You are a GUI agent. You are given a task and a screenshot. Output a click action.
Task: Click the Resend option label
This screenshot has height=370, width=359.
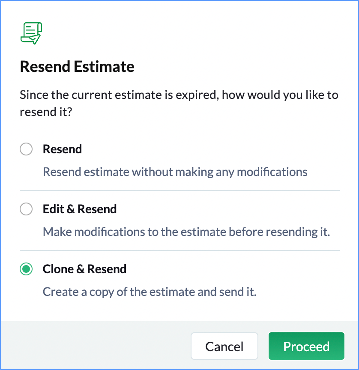(x=62, y=149)
